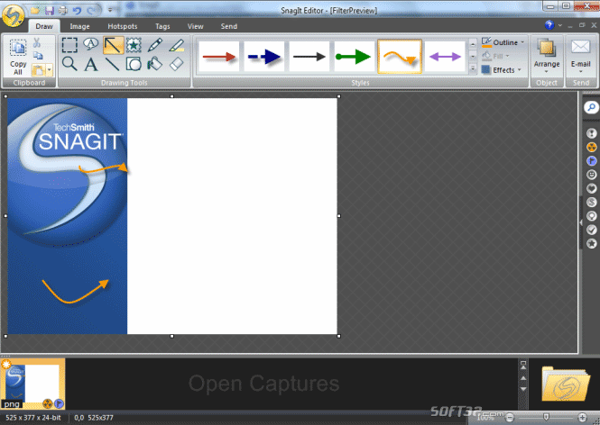The height and width of the screenshot is (425, 600).
Task: Select the Highlighter tool
Action: pyautogui.click(x=177, y=45)
